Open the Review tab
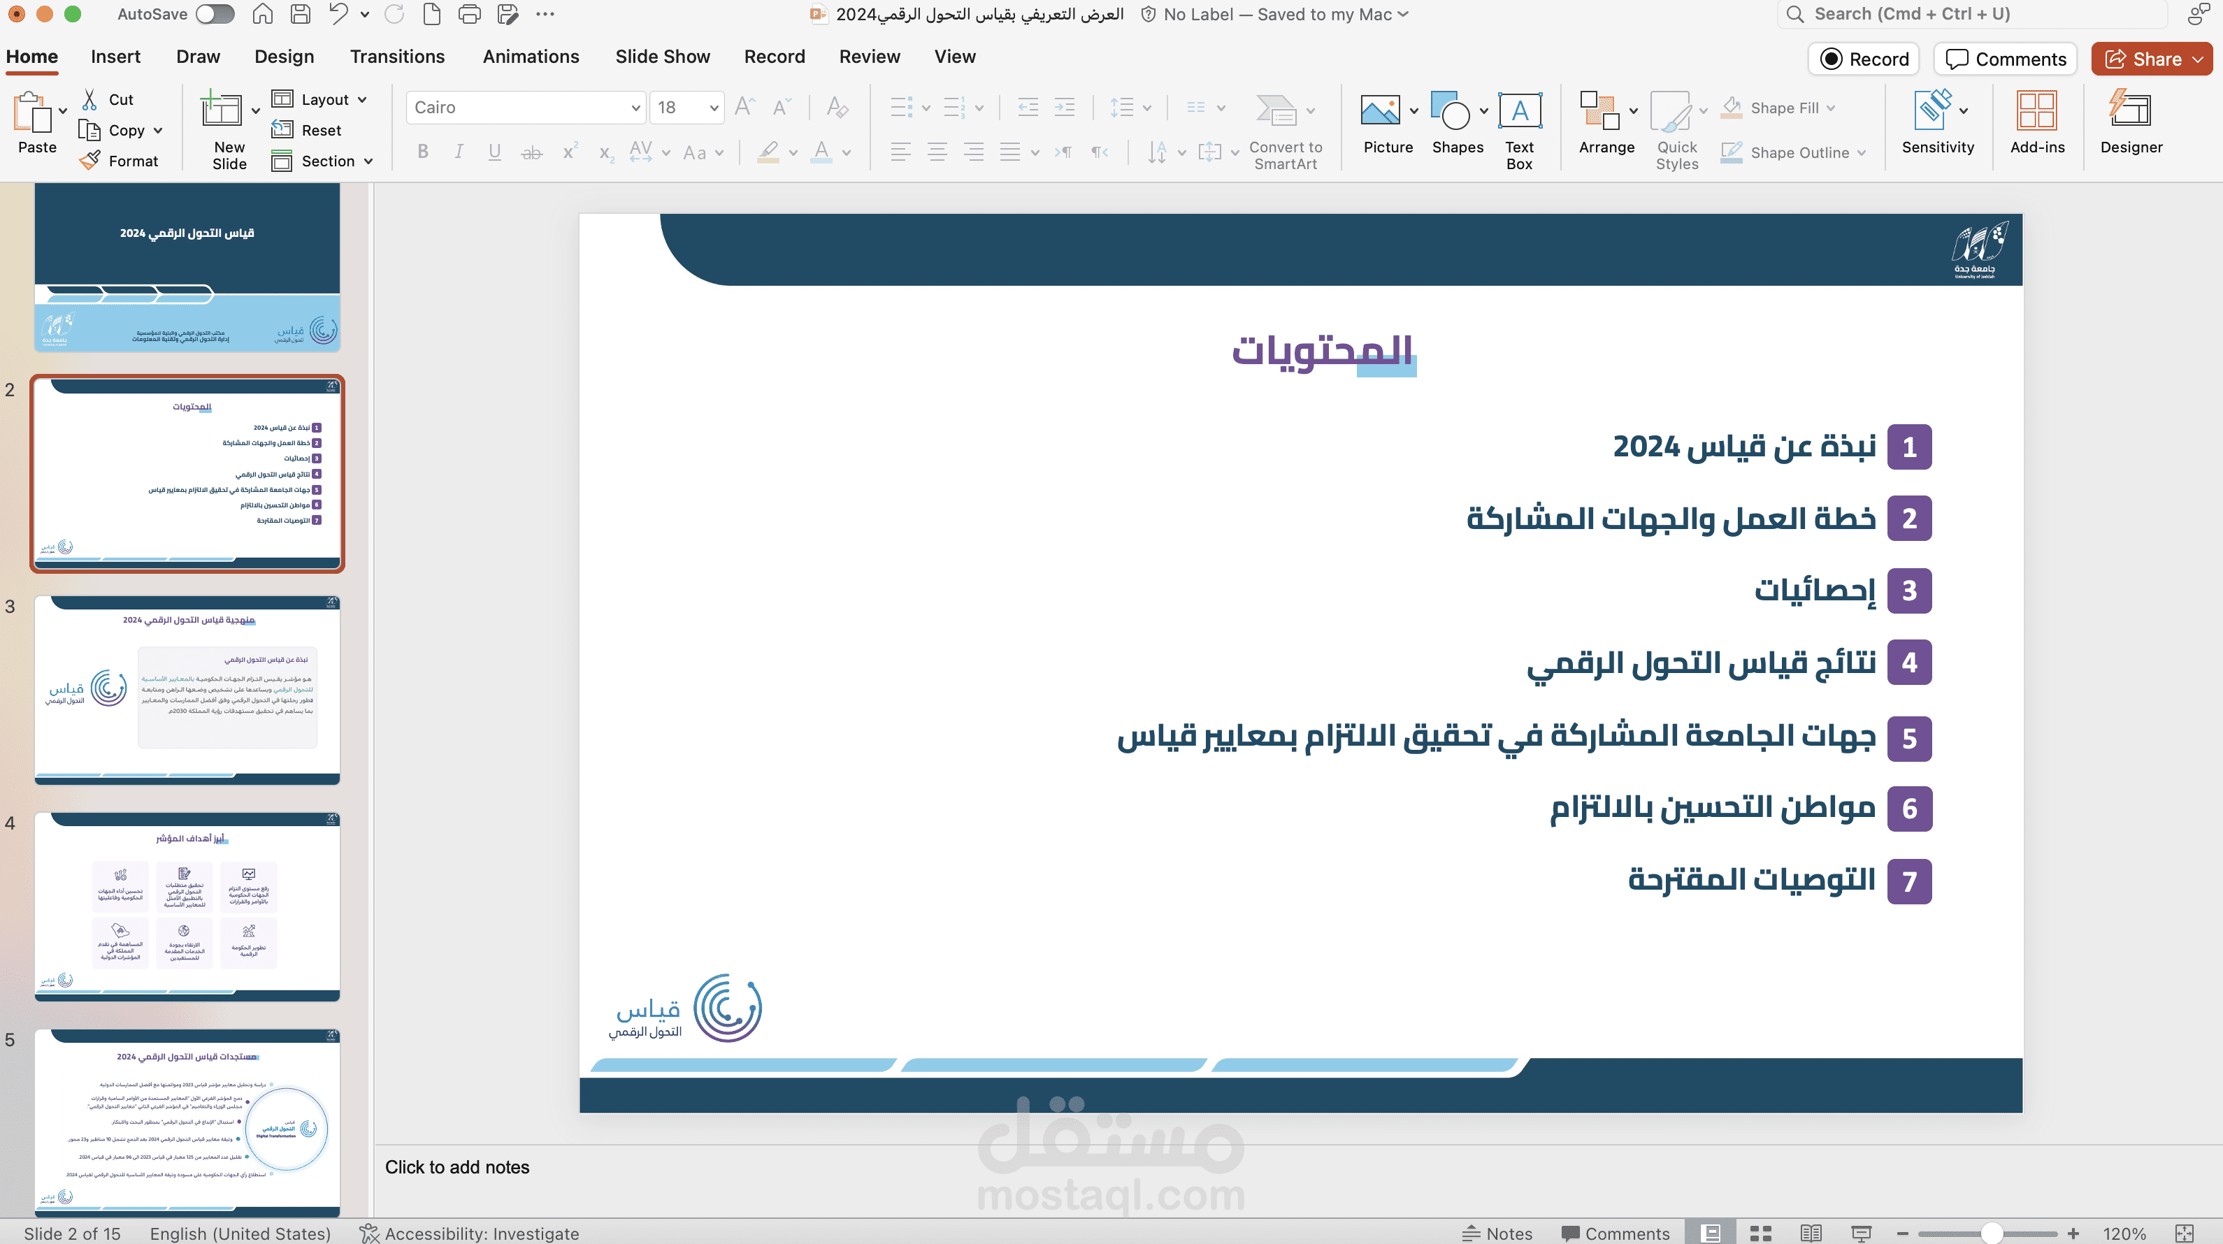Viewport: 2223px width, 1244px height. tap(869, 56)
